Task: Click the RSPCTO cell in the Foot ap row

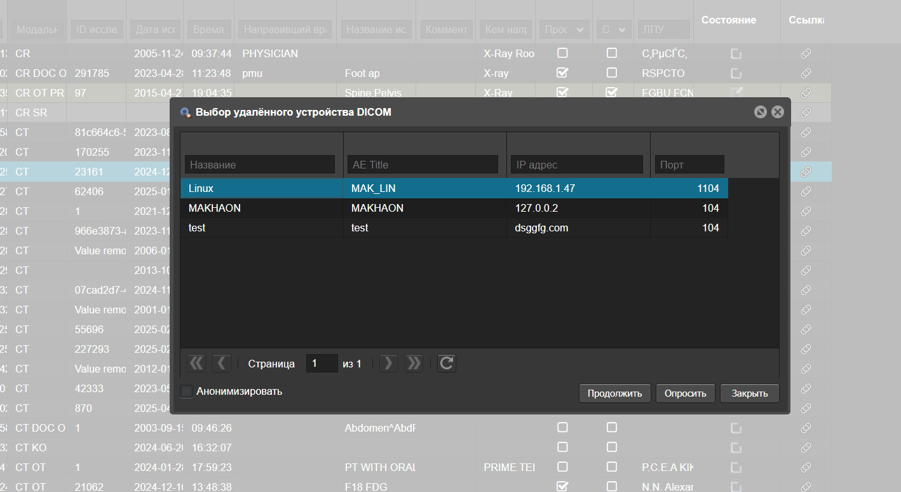Action: pos(663,73)
